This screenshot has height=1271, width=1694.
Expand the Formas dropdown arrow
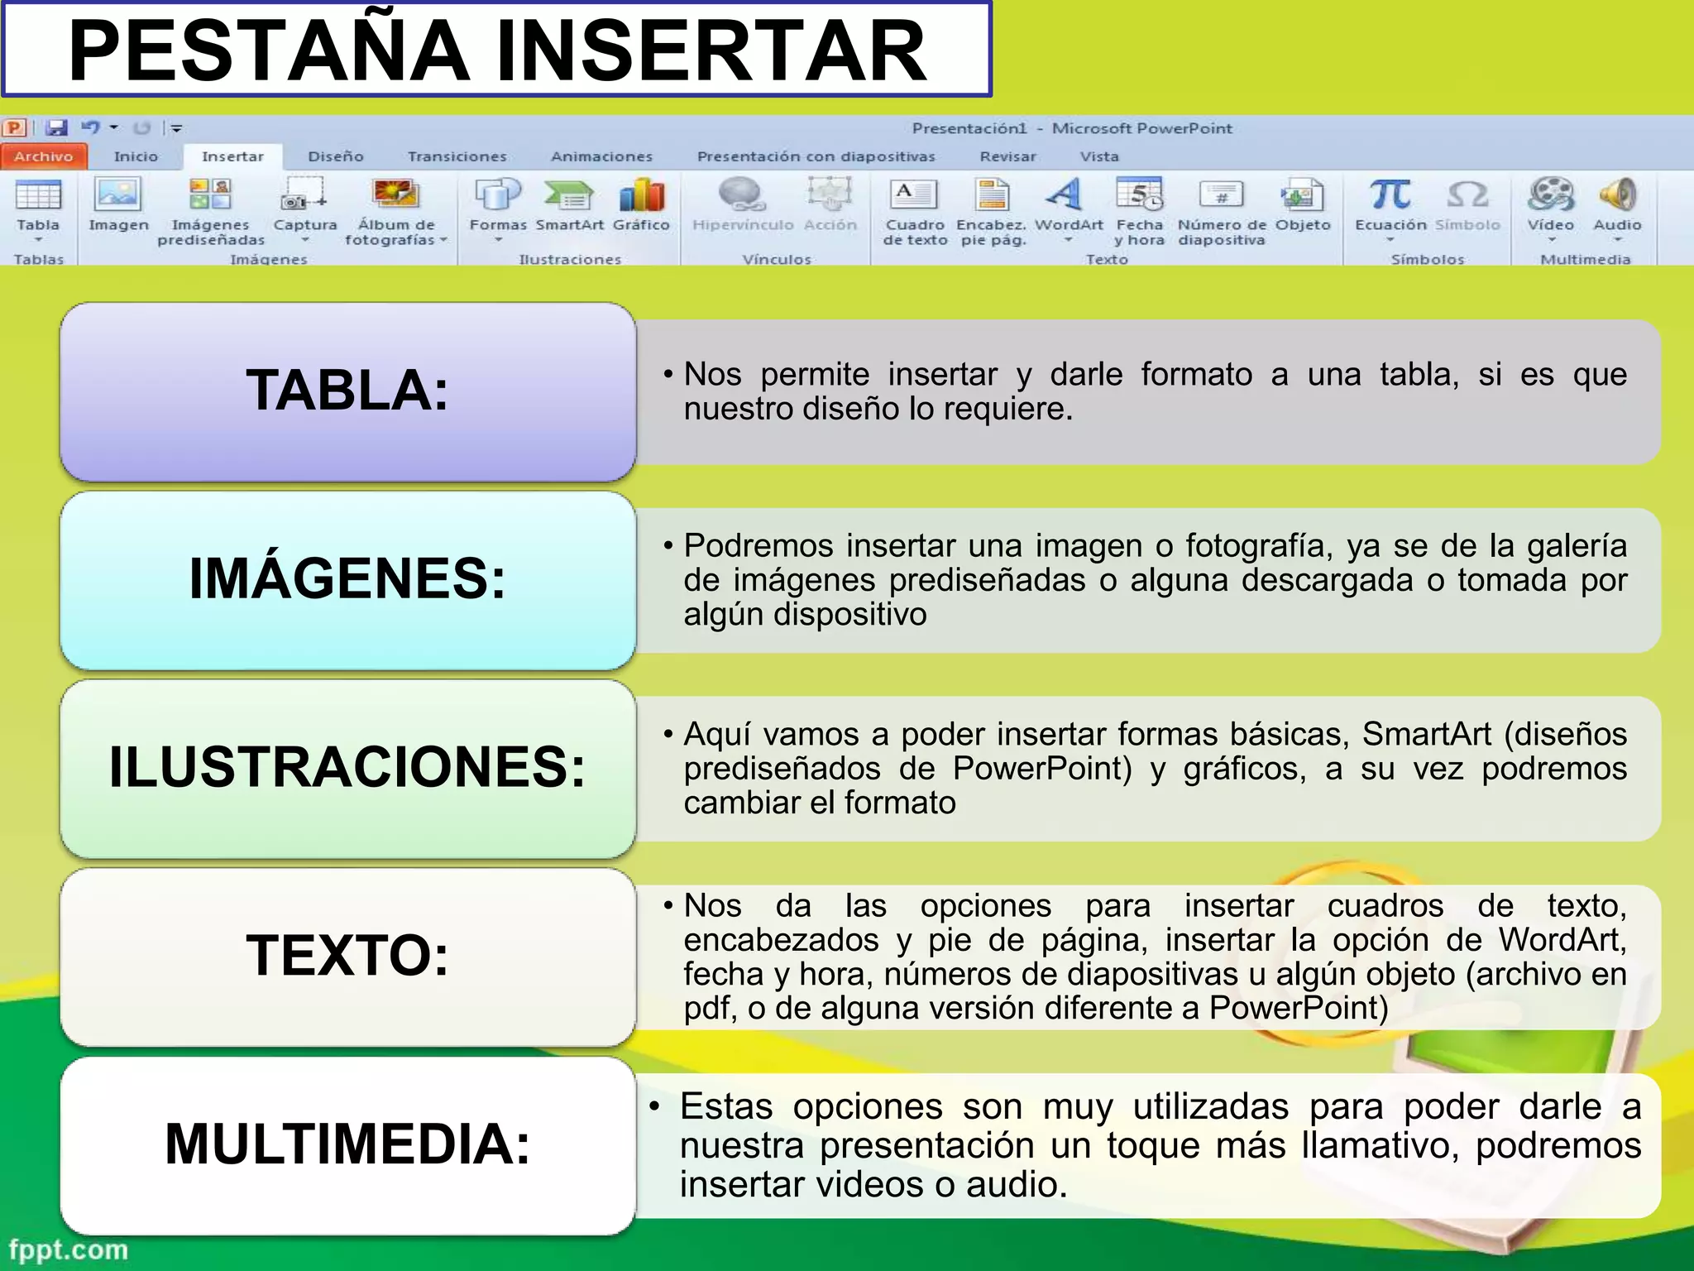coord(498,240)
